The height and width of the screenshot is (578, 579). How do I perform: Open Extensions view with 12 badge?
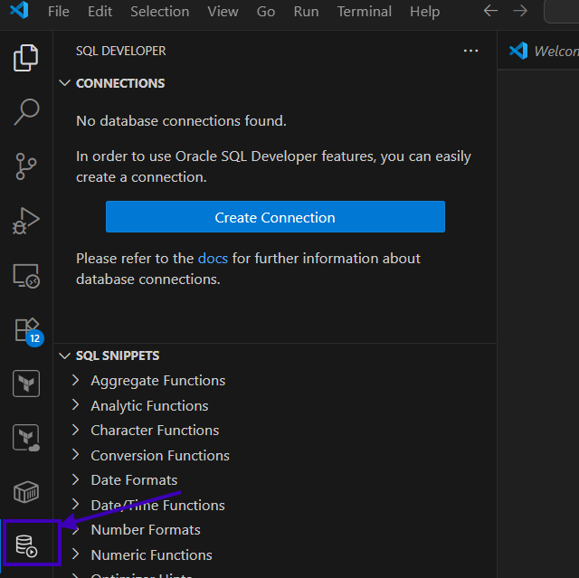[x=26, y=330]
